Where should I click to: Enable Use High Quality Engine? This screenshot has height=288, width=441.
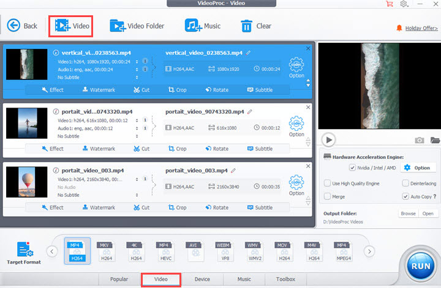327,183
